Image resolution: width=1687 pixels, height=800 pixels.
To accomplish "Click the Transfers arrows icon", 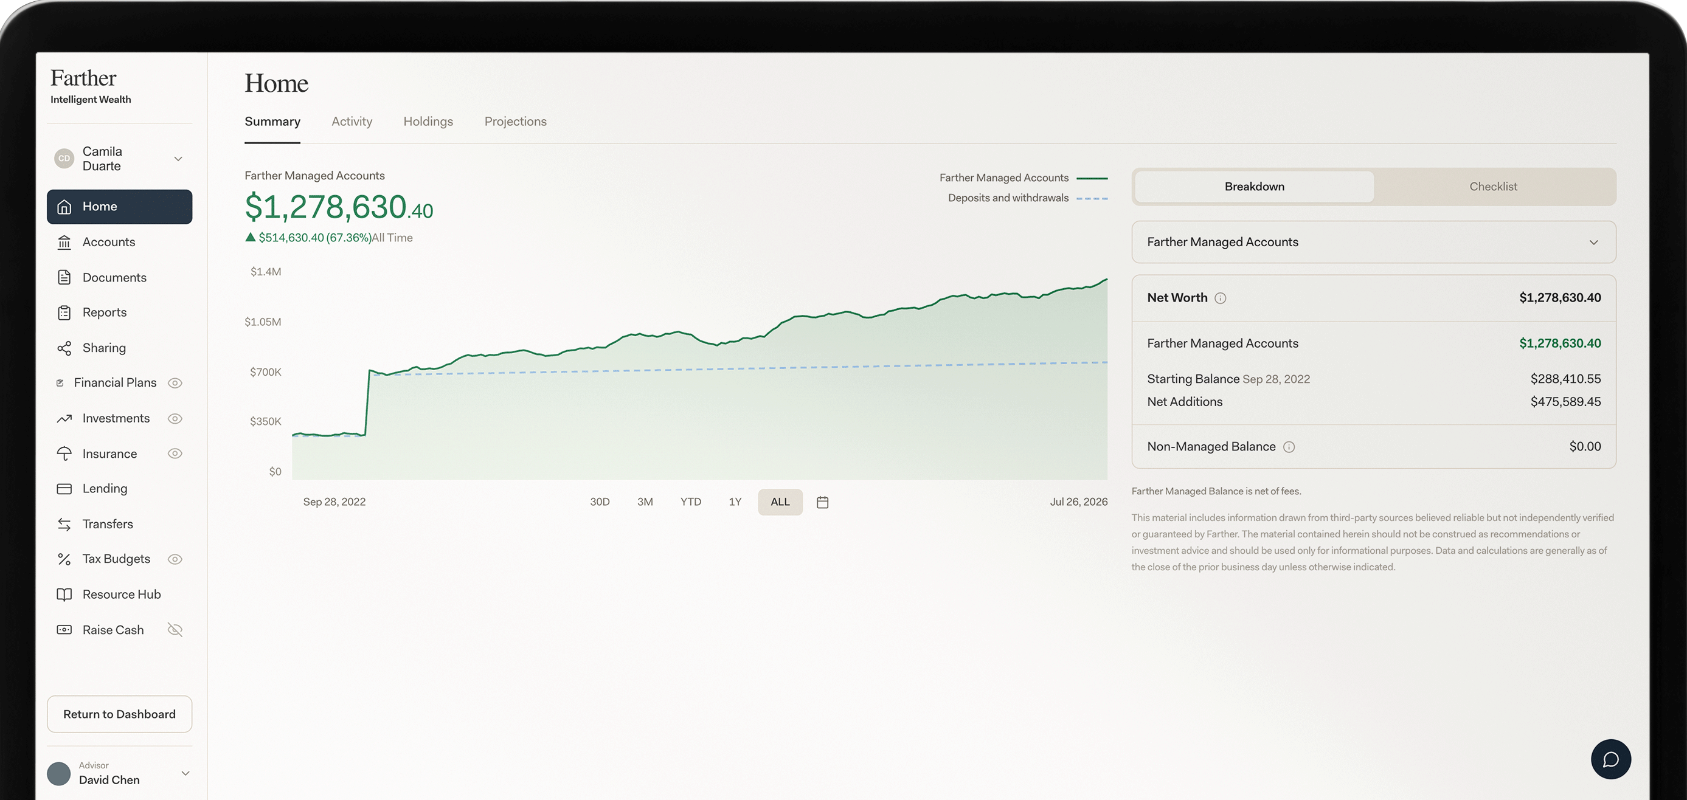I will 64,525.
